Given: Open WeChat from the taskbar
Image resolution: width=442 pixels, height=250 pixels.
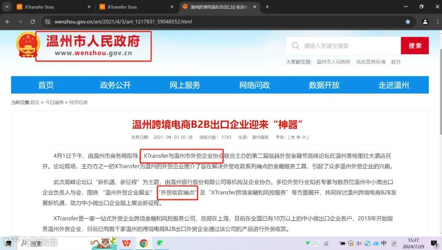Looking at the screenshot, I should coord(160,243).
